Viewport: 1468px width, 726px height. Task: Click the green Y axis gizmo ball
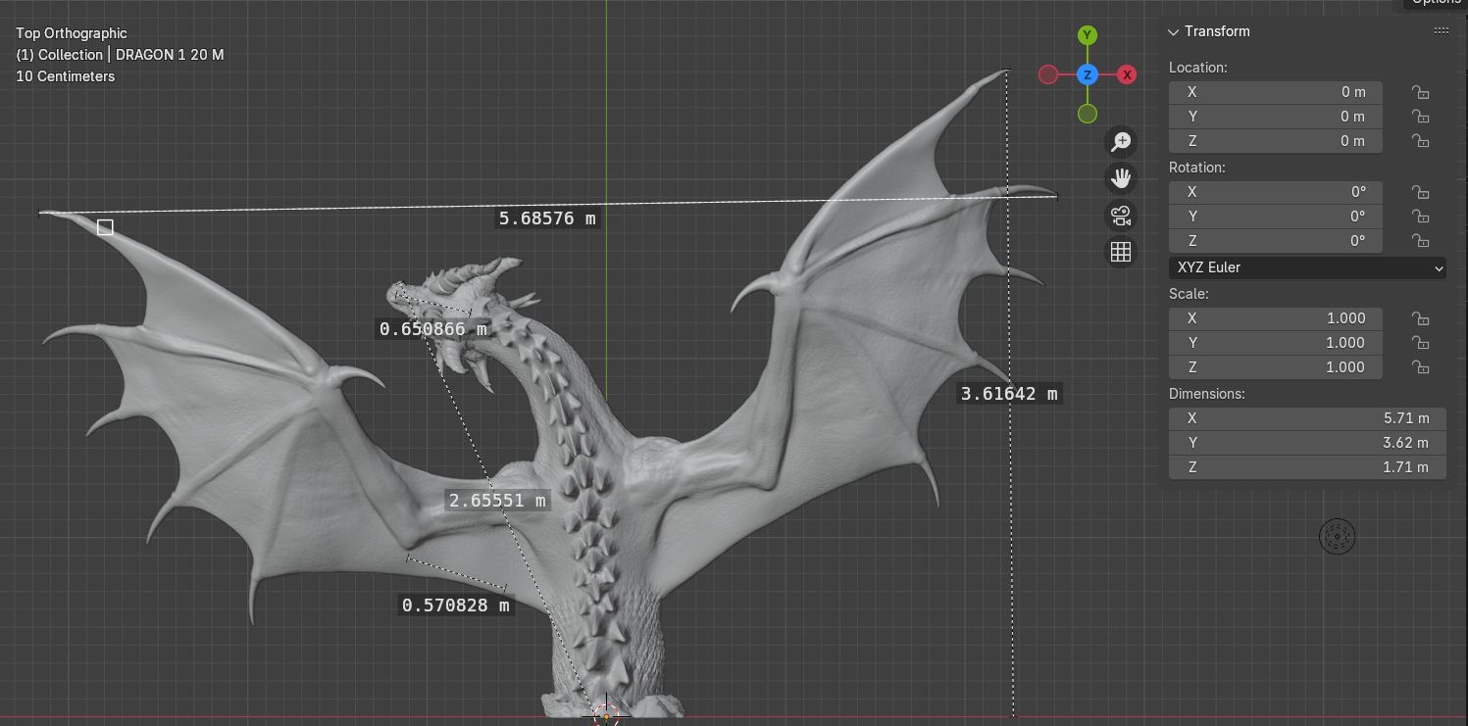(1087, 35)
